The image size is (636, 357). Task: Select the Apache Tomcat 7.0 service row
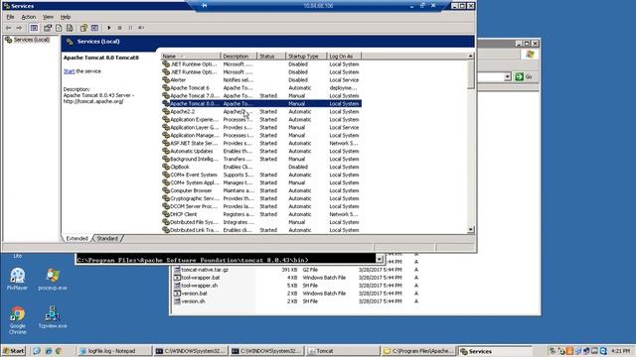(x=261, y=95)
